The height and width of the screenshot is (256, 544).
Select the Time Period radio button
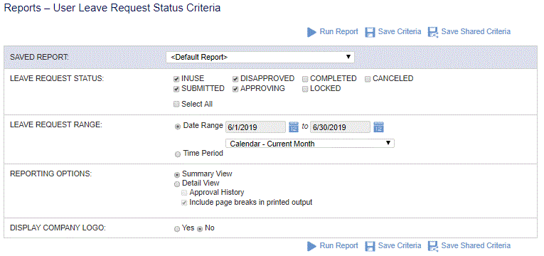pyautogui.click(x=178, y=154)
